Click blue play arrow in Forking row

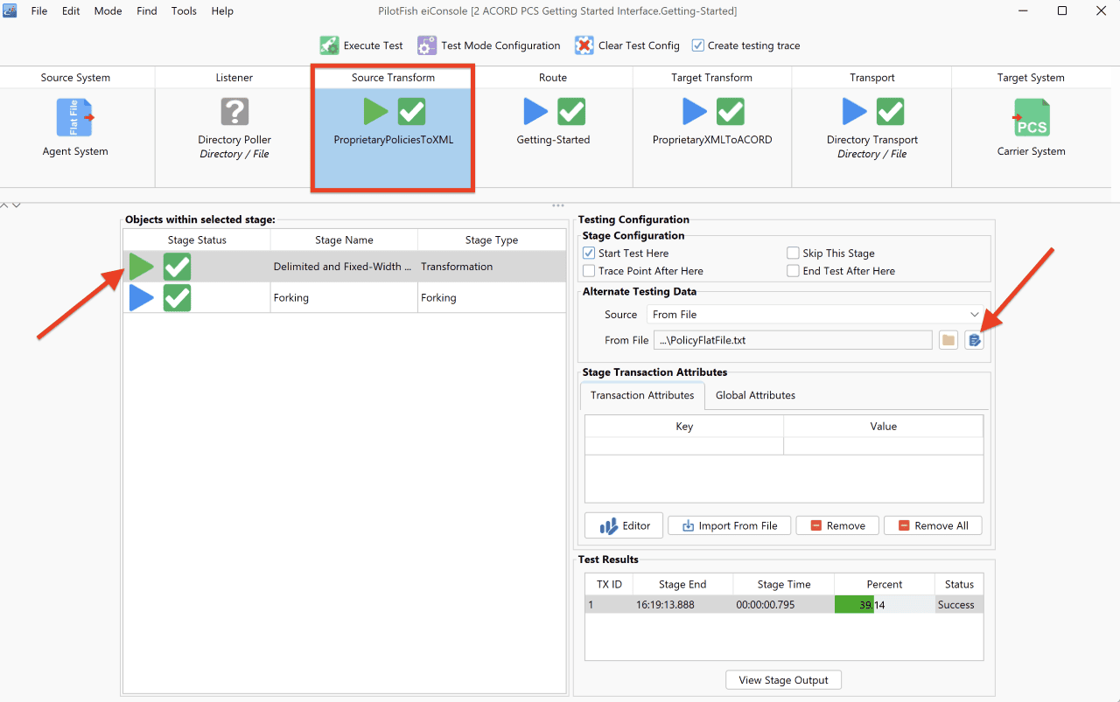click(x=142, y=298)
